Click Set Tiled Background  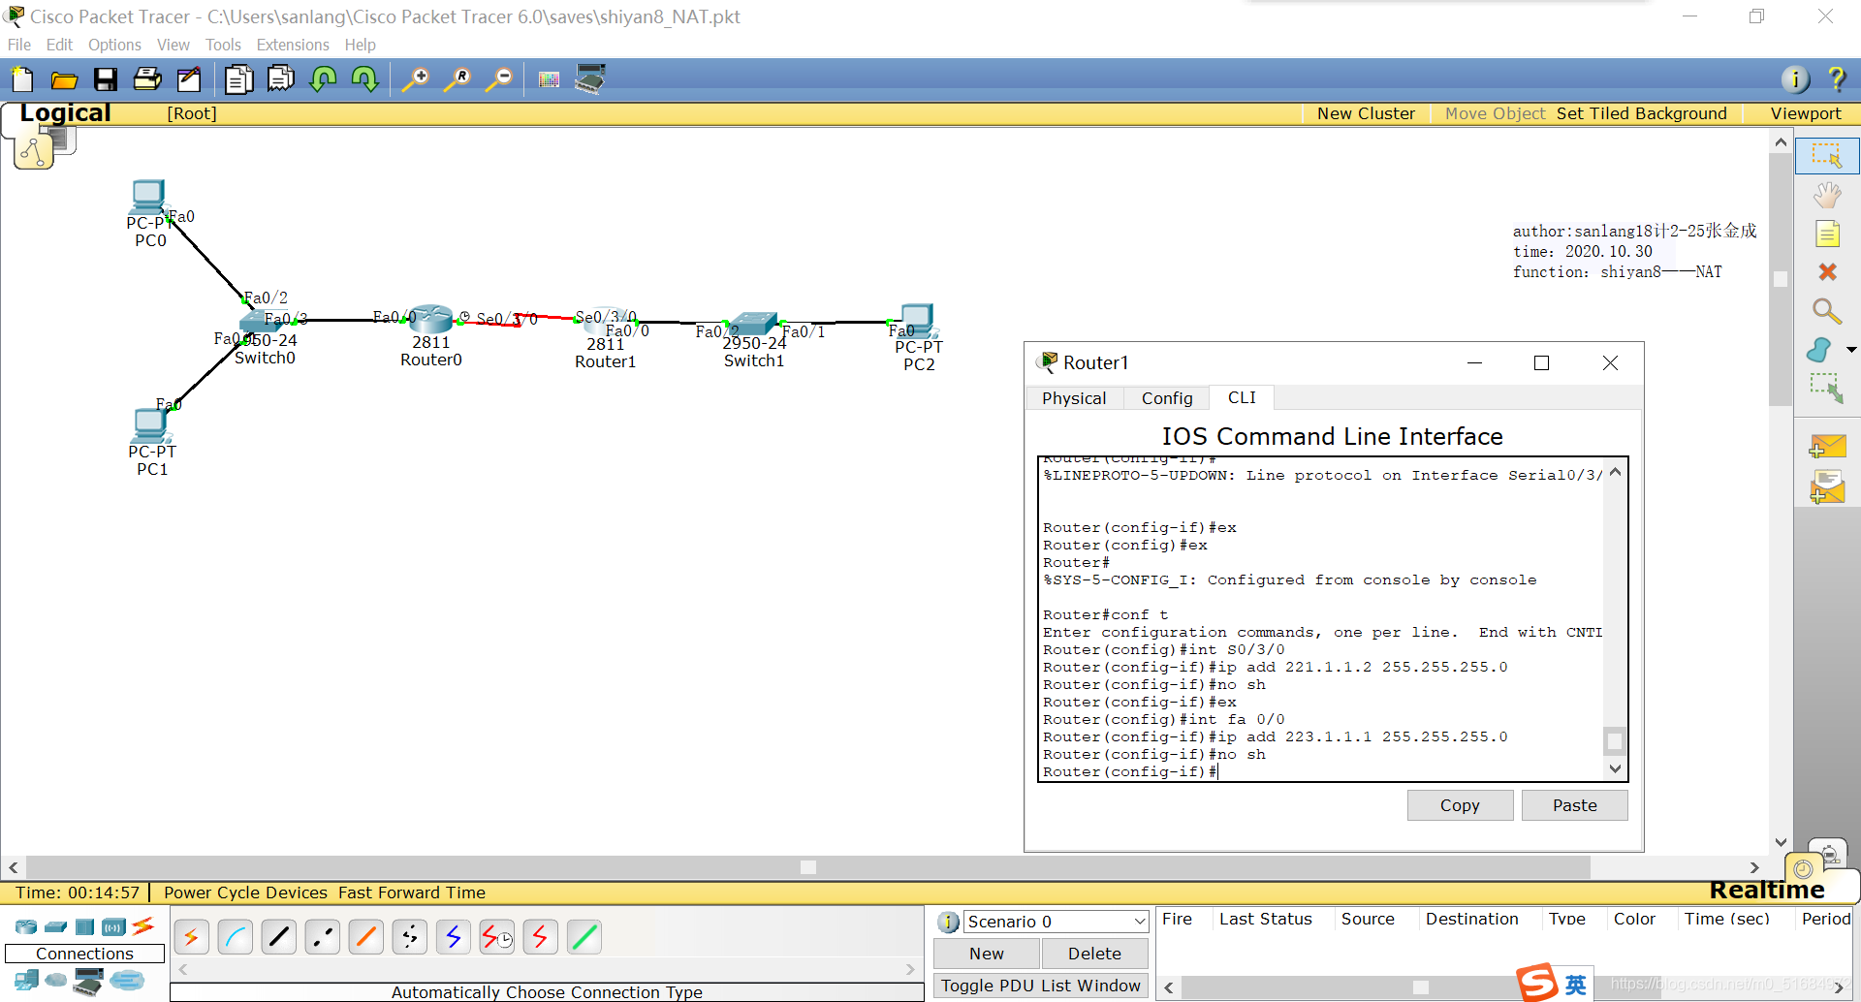(1642, 113)
